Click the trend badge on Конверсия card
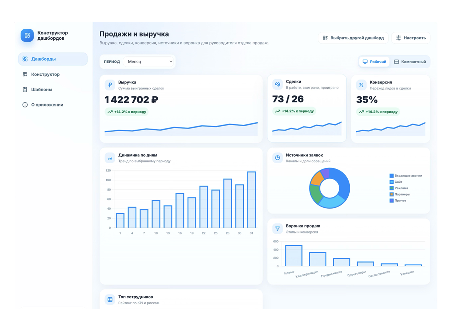 click(378, 112)
